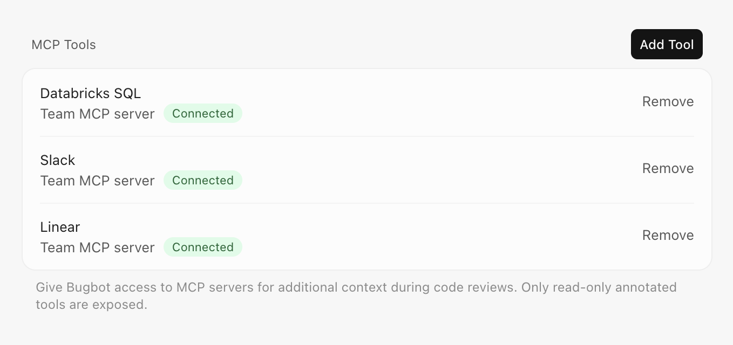
Task: Click the Connected badge for Databricks SQL
Action: point(203,113)
